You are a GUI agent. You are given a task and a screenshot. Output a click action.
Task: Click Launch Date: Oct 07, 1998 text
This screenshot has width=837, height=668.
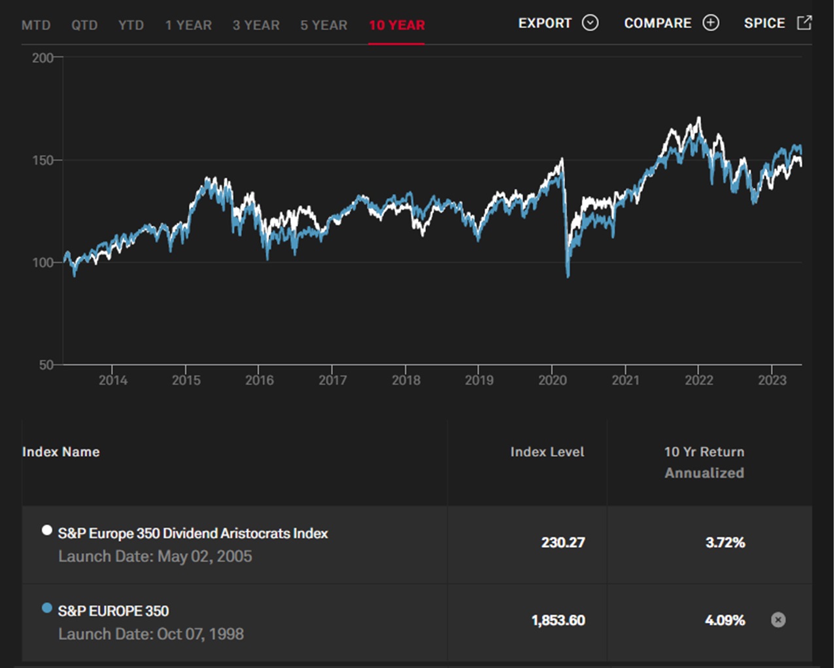click(x=151, y=634)
